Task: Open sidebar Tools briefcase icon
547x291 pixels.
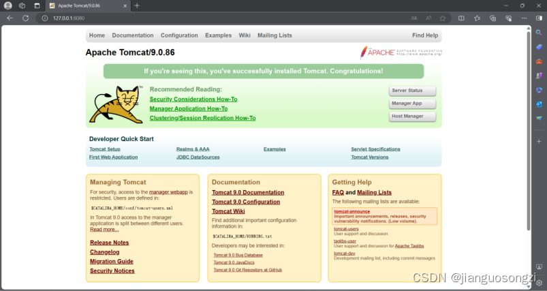Action: tap(539, 61)
